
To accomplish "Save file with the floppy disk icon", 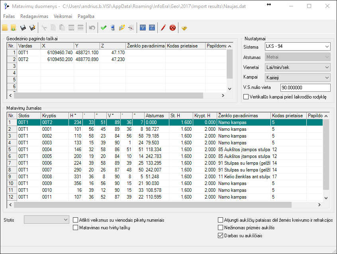I will [x=23, y=28].
